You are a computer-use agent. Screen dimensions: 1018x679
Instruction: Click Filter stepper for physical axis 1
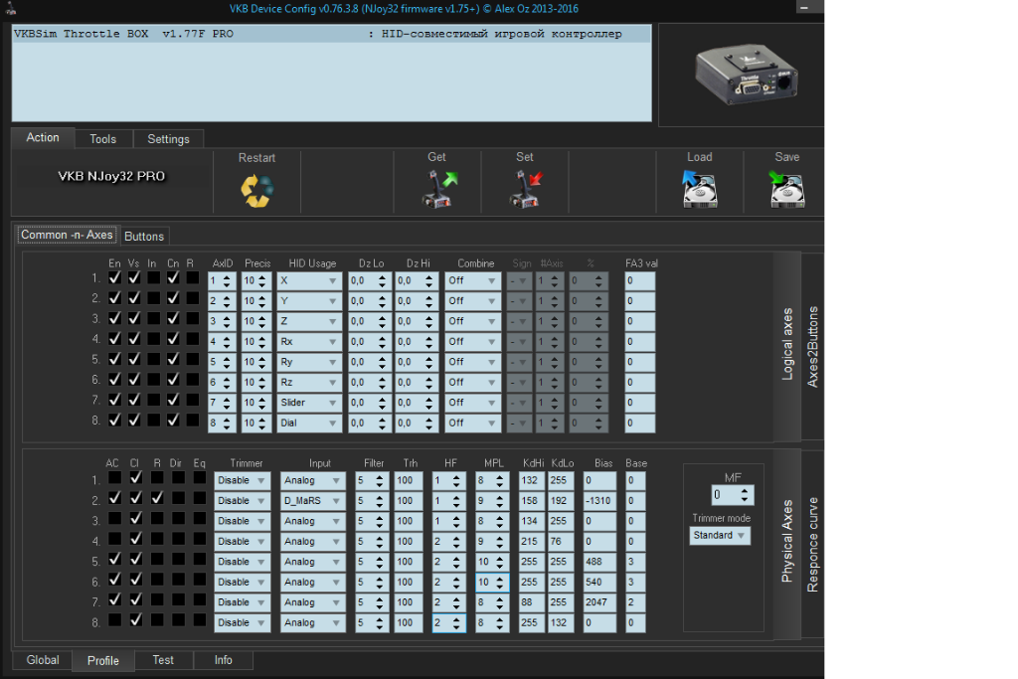pyautogui.click(x=380, y=481)
